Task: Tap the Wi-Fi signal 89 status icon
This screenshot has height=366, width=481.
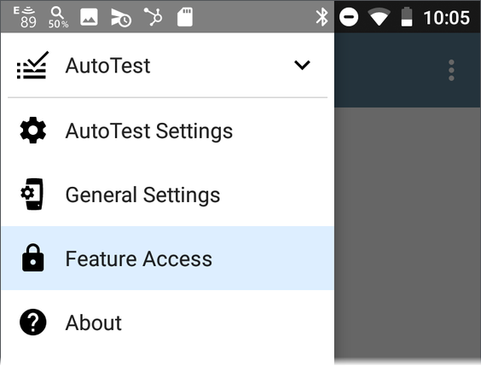Action: (25, 17)
